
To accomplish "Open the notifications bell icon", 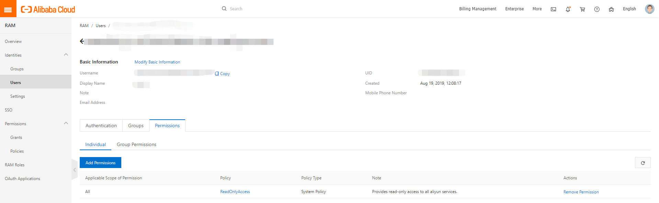I will click(x=568, y=9).
